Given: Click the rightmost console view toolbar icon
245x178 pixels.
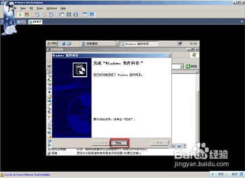Looking at the screenshot, I should click(x=92, y=15).
